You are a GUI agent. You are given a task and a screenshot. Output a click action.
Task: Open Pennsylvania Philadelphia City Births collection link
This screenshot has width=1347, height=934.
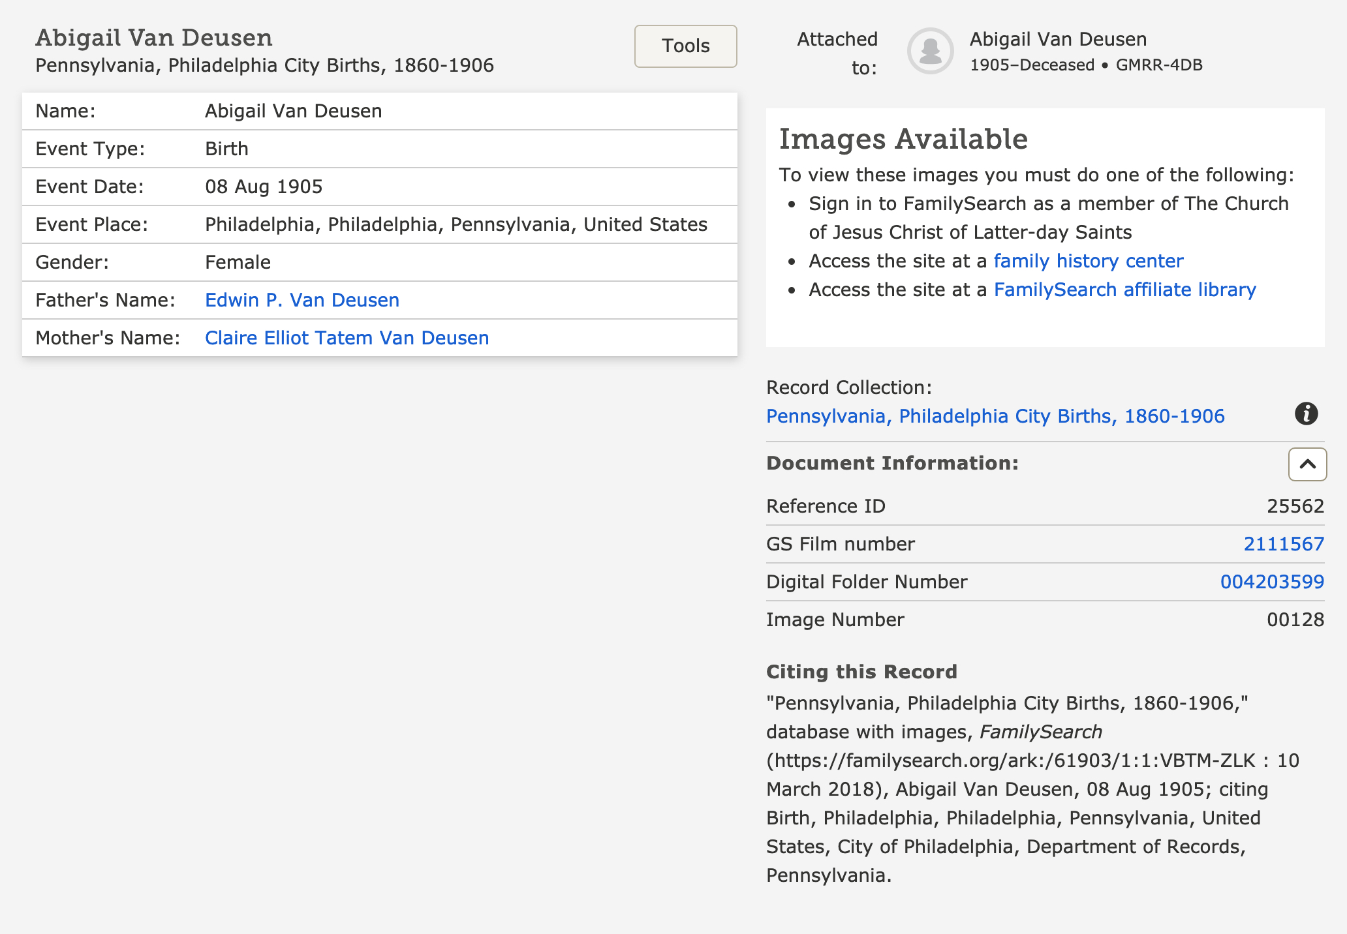[x=995, y=416]
